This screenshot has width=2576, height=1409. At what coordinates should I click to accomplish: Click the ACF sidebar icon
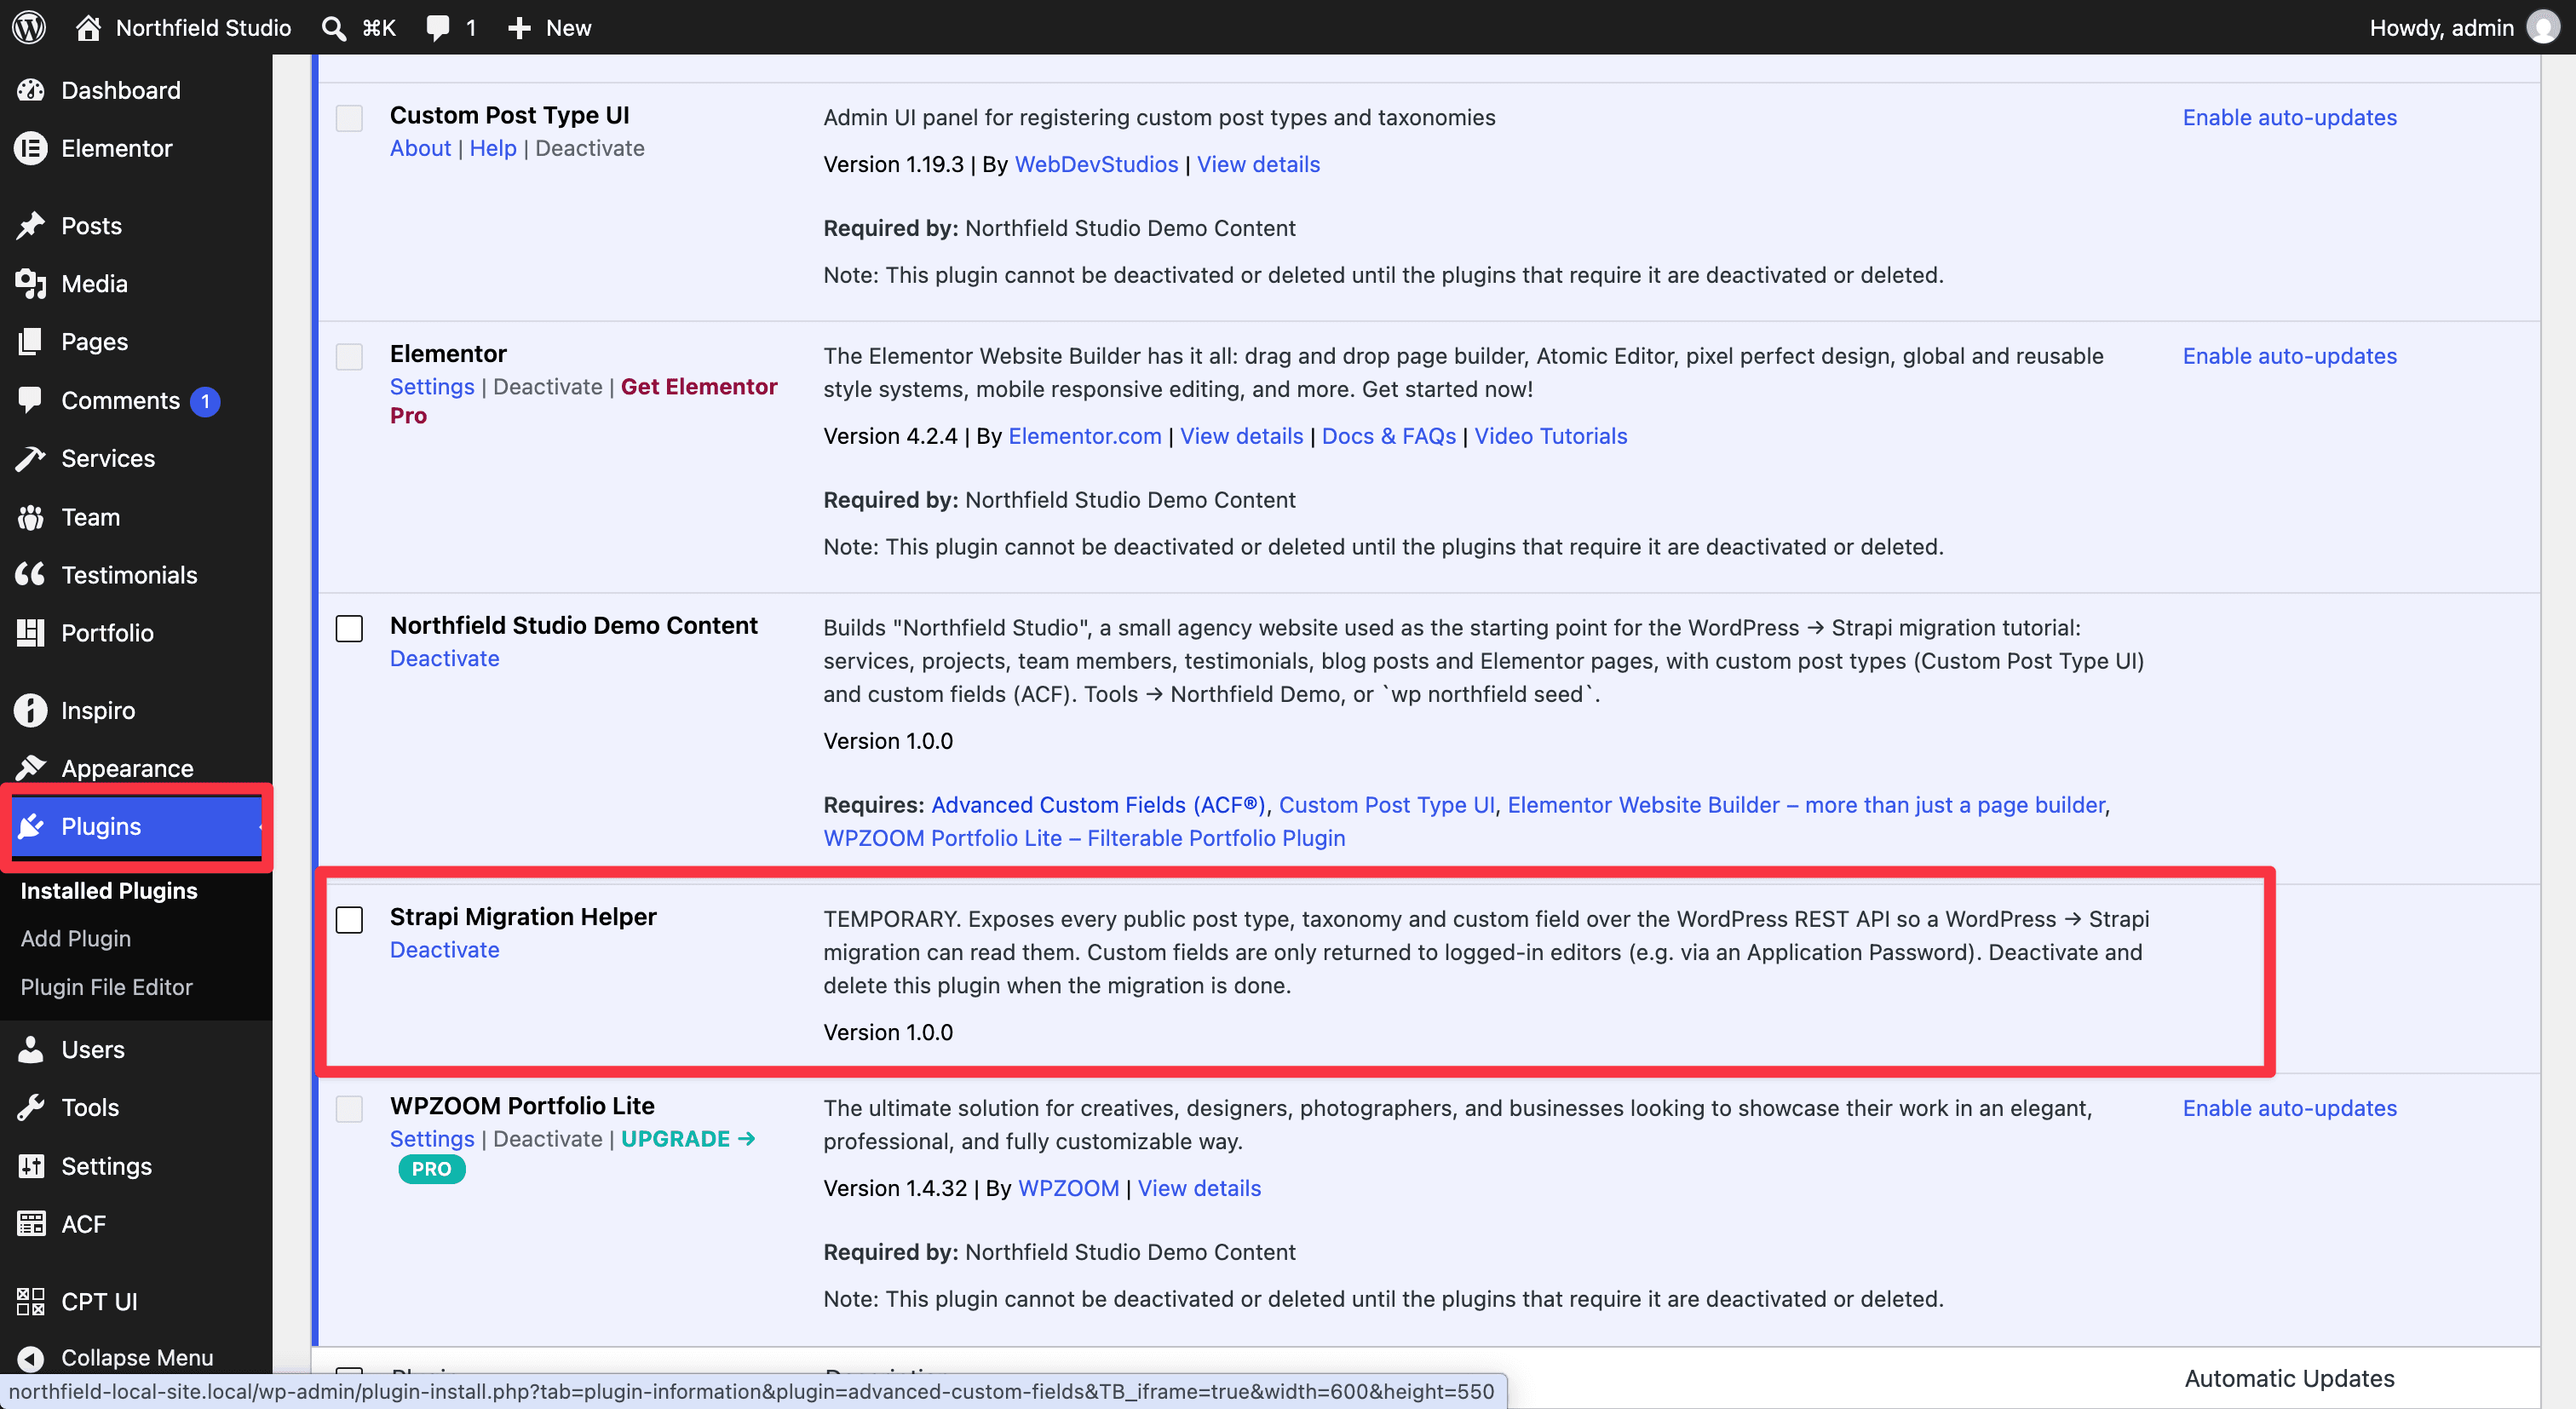30,1224
